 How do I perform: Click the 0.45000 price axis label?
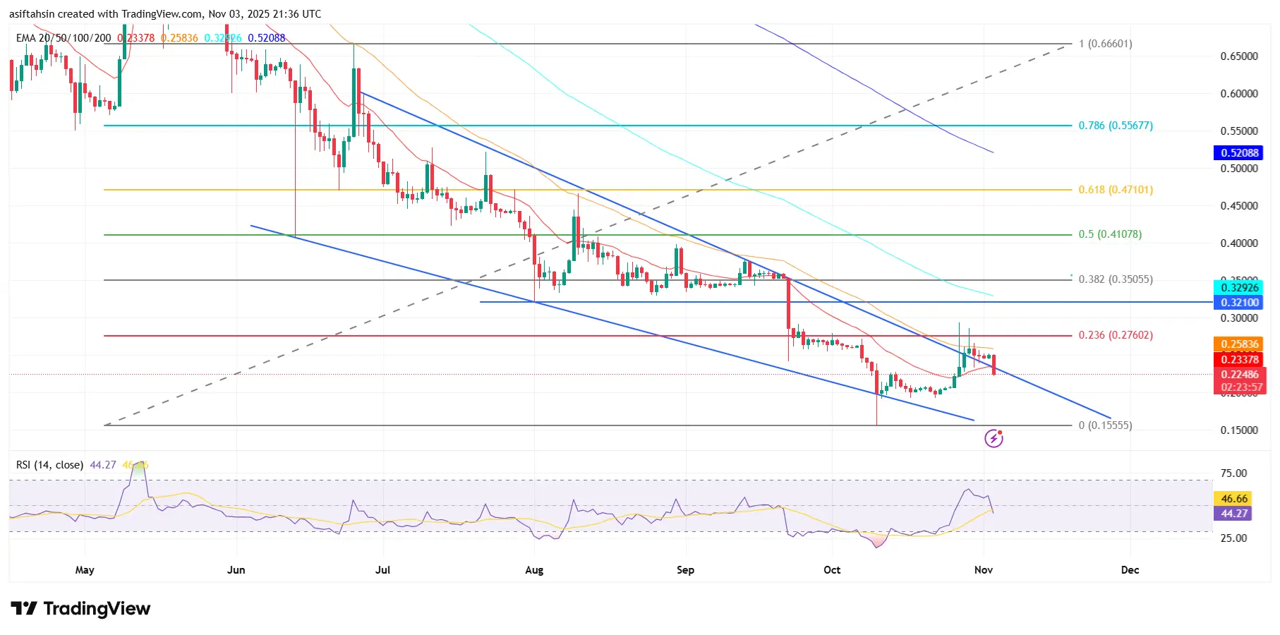(x=1239, y=206)
